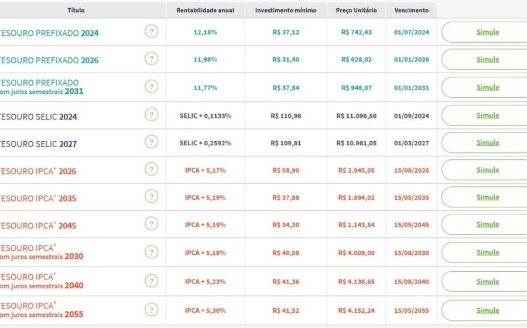Click the Investimento mínimo column header

[x=286, y=11]
